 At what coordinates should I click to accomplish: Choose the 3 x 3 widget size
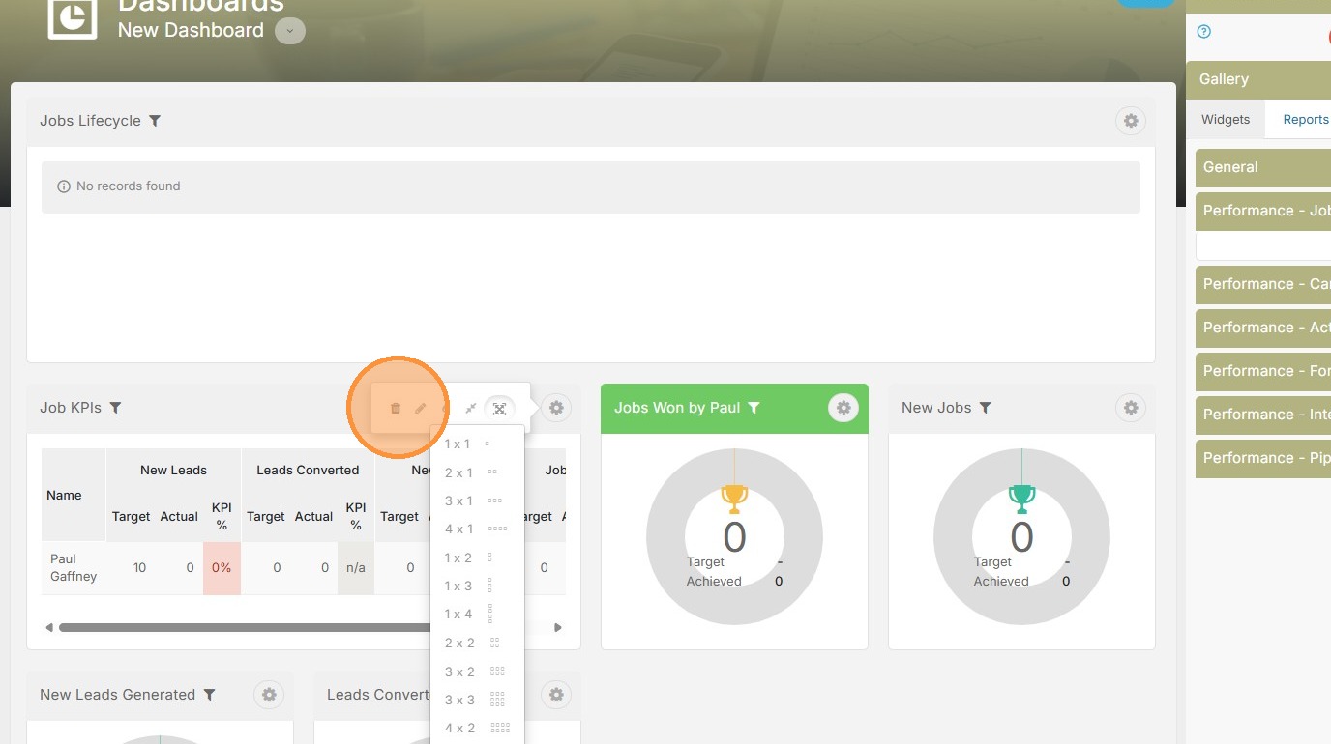(x=477, y=700)
